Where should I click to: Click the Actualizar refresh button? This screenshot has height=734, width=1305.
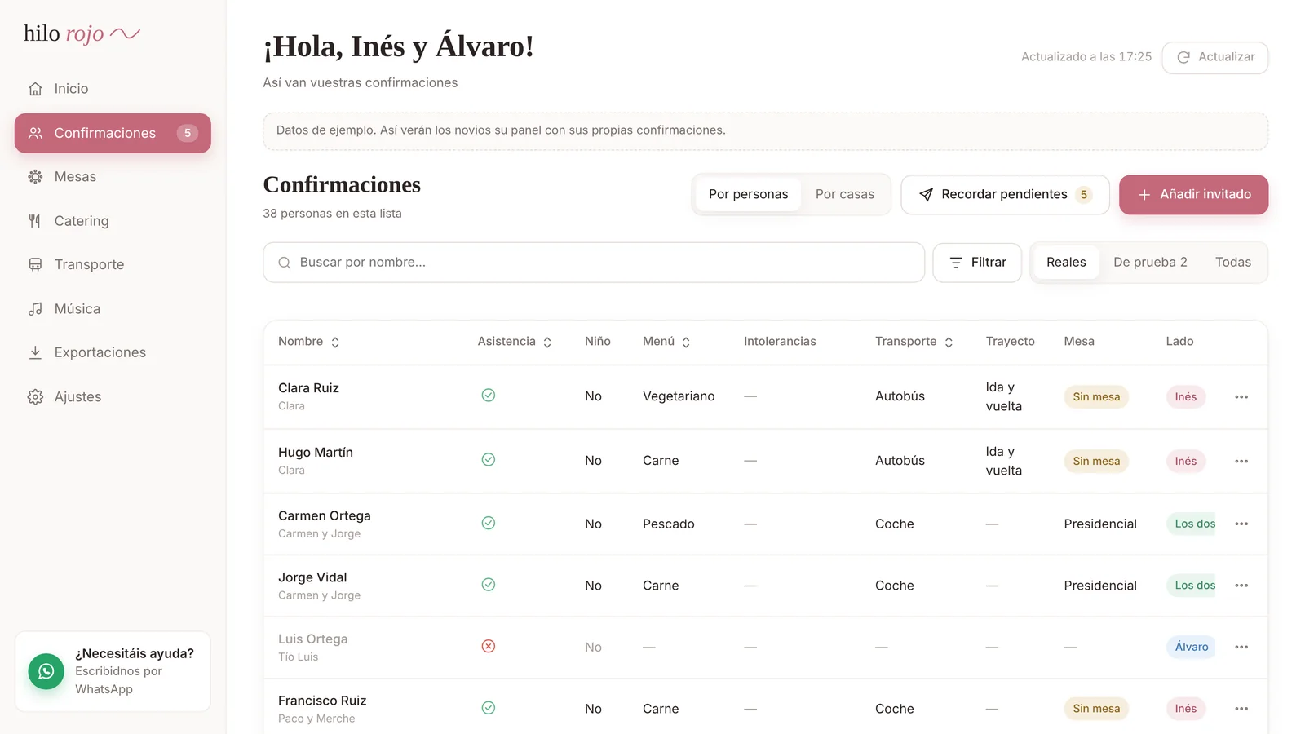coord(1215,57)
